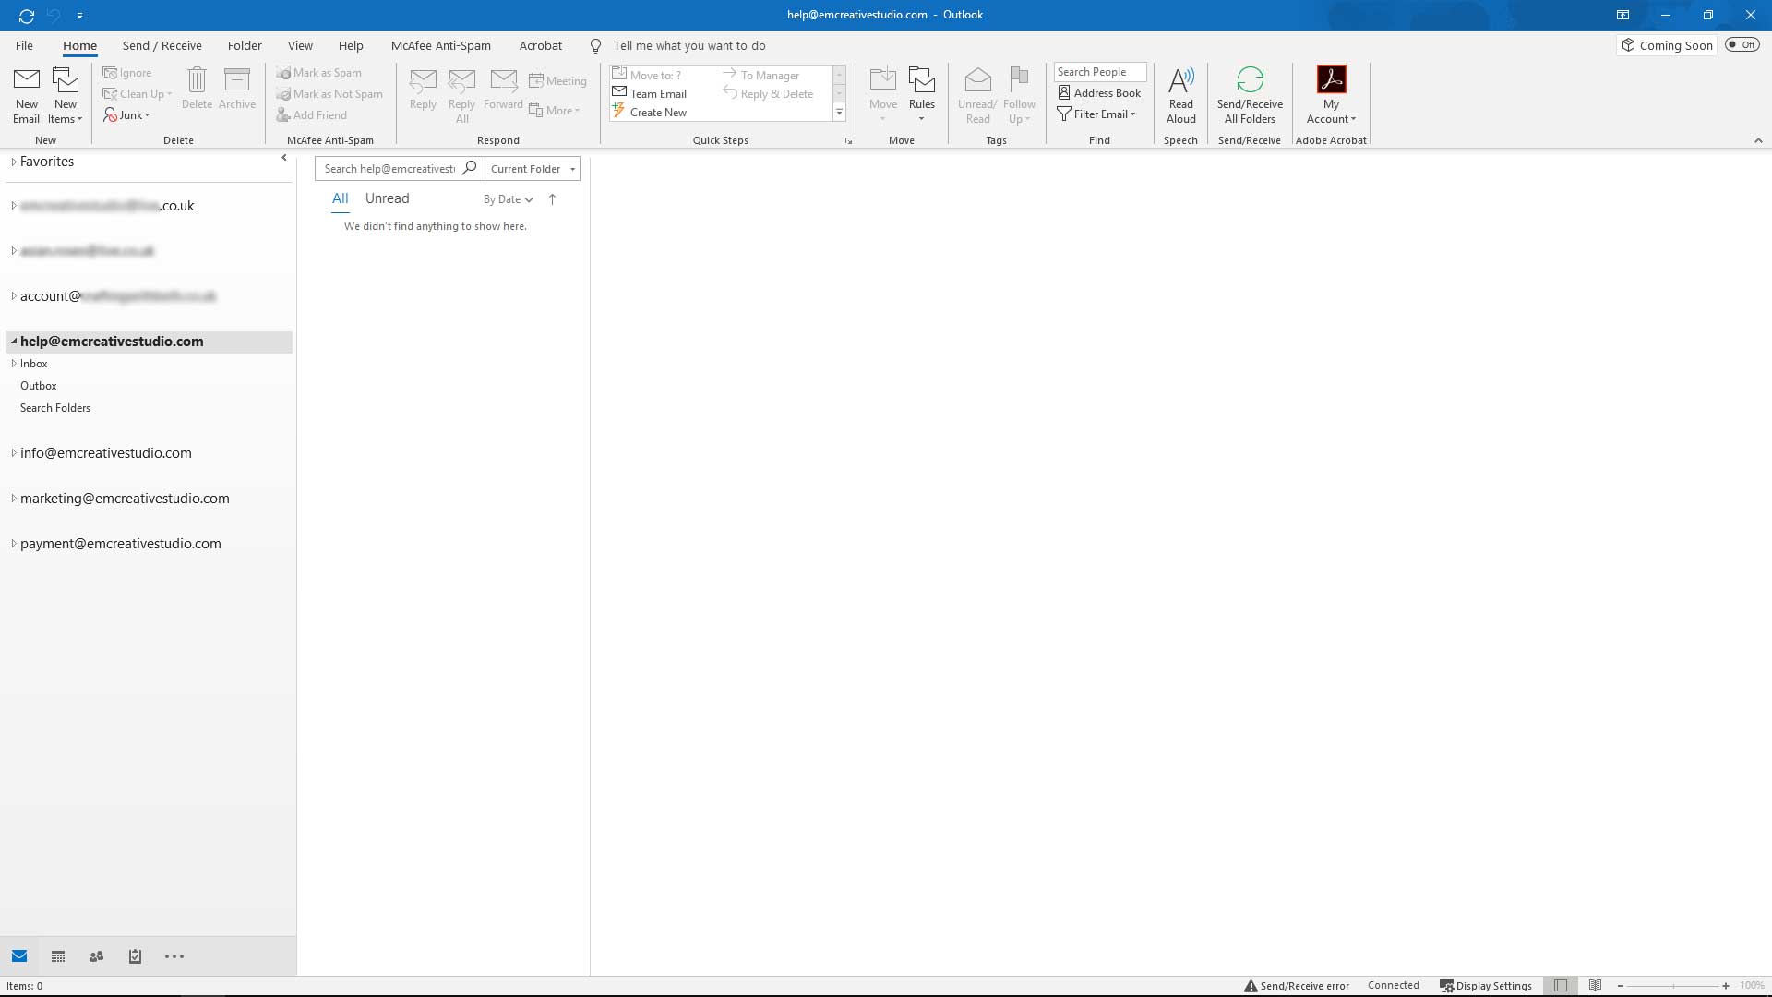Open the Current Folder scope dropdown

533,169
